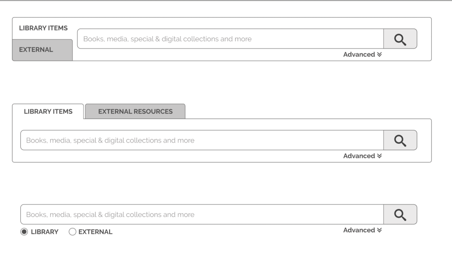The image size is (452, 262).
Task: Switch to the grey EXTERNAL vertical tab
Action: [x=42, y=50]
